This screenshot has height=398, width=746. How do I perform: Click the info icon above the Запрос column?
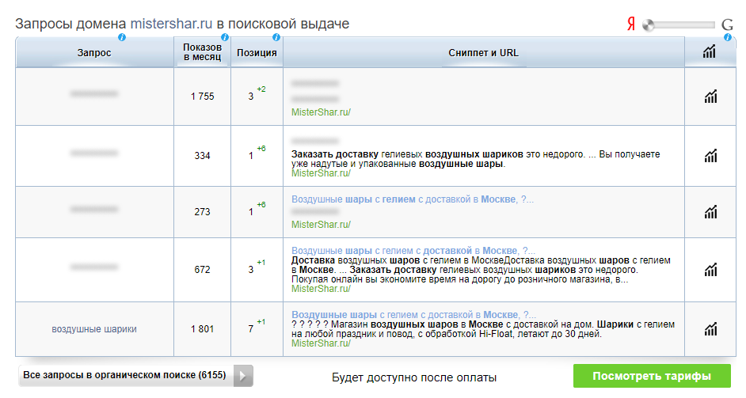(x=122, y=37)
